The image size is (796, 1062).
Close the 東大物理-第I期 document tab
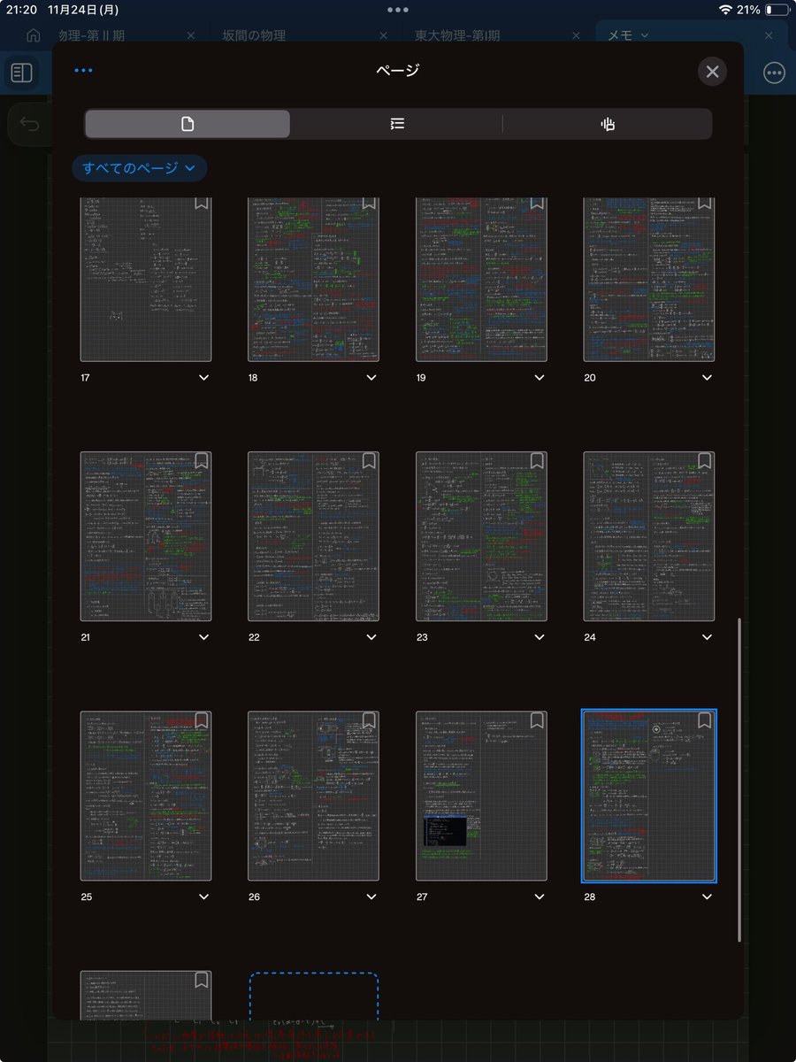576,35
